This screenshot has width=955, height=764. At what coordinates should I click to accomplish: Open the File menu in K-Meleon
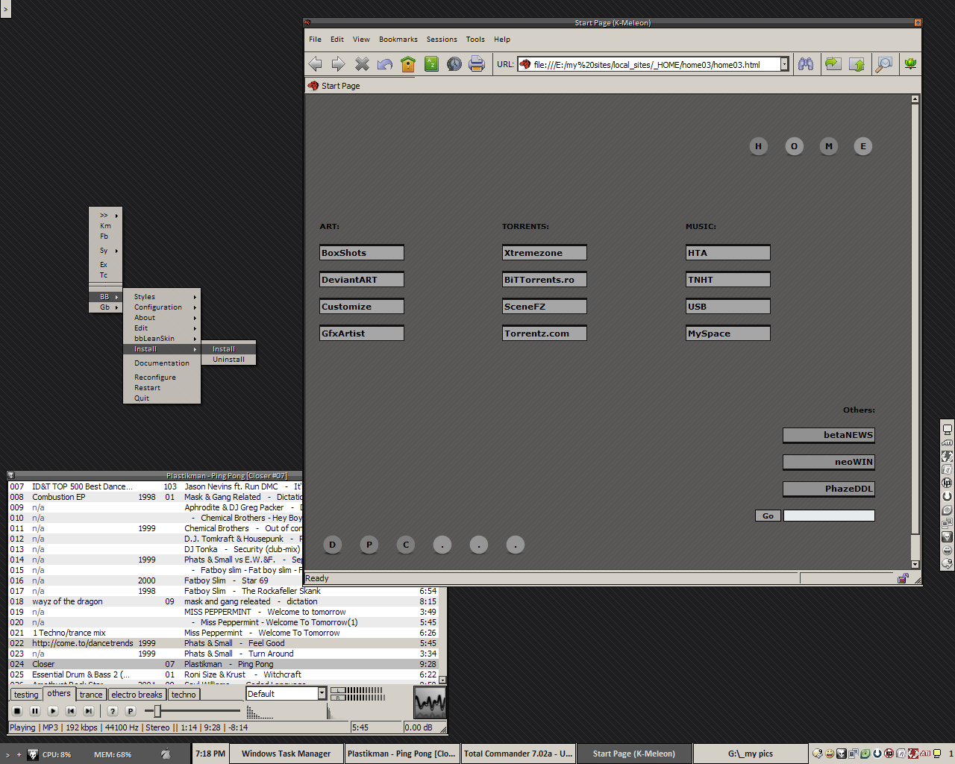(316, 40)
